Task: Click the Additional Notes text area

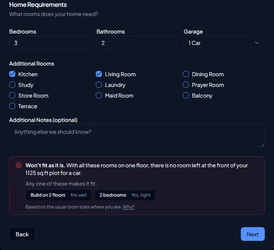Action: 137,136
